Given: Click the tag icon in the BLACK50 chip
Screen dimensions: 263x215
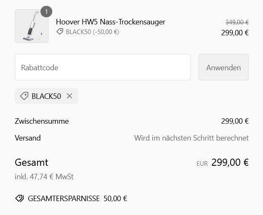Looking at the screenshot, I should coord(24,96).
